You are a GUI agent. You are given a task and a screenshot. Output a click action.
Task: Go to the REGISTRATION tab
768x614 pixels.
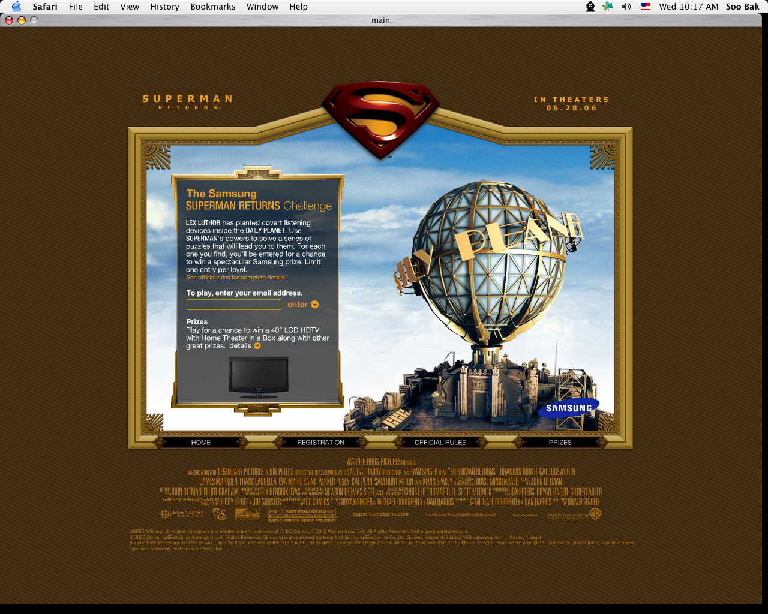point(321,443)
